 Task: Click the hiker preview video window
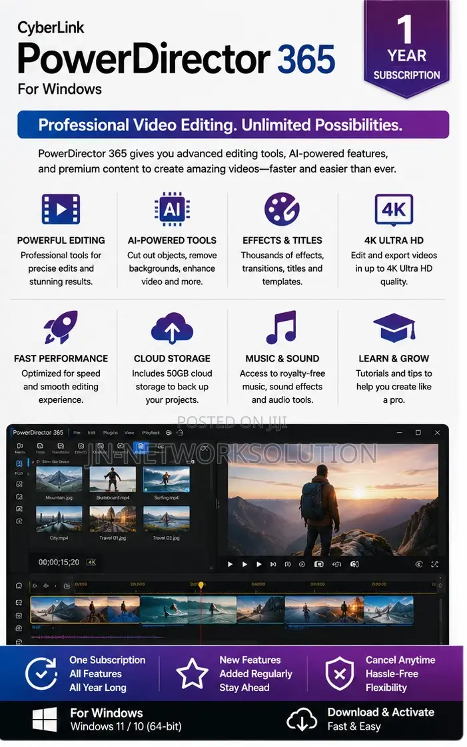tap(333, 500)
